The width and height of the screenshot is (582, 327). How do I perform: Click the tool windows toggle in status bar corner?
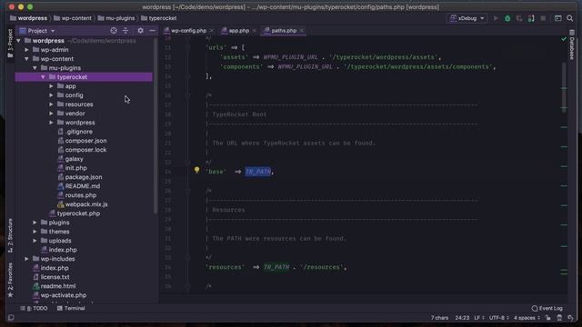click(x=11, y=318)
